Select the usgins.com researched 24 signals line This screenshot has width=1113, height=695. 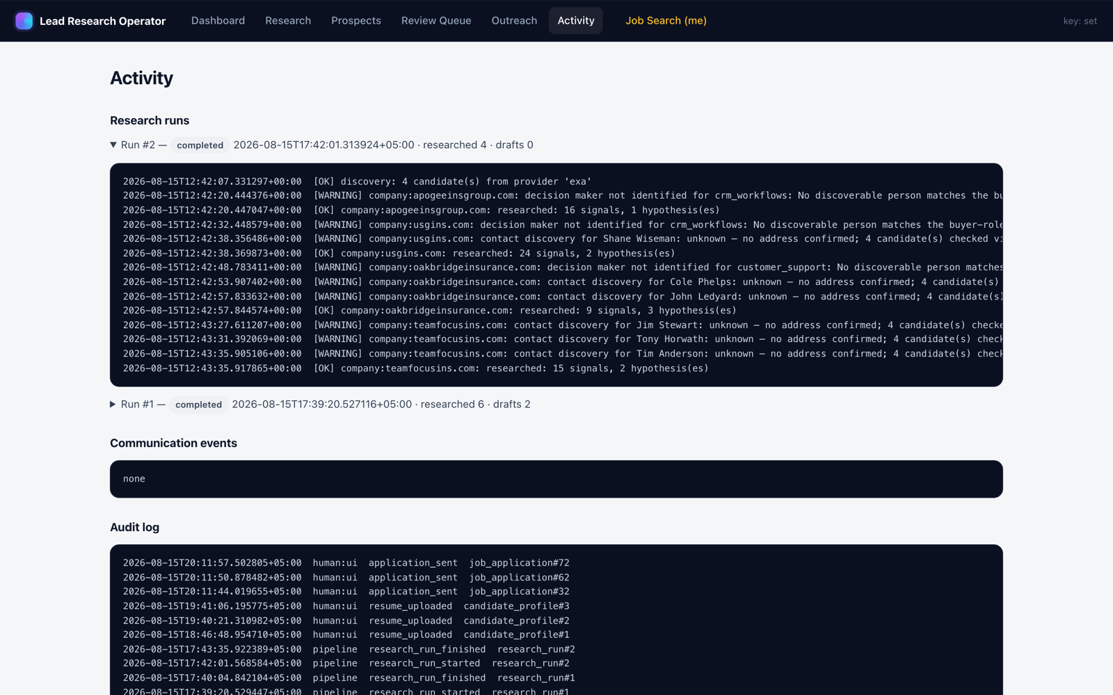[x=399, y=253]
